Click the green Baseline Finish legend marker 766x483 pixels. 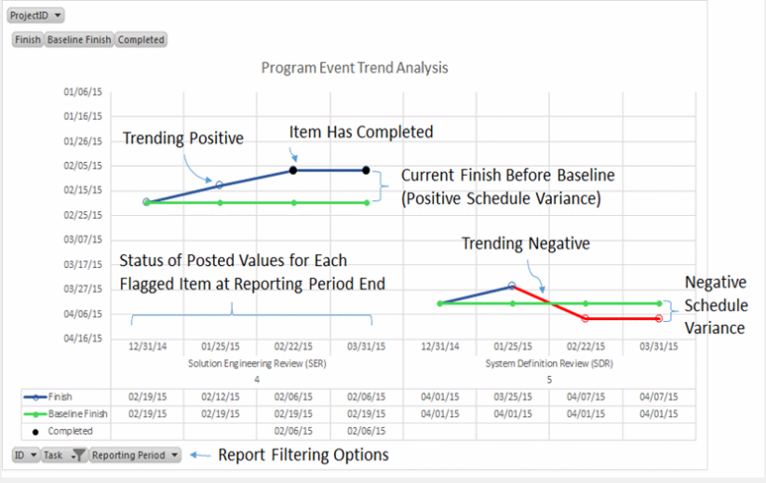click(x=34, y=413)
